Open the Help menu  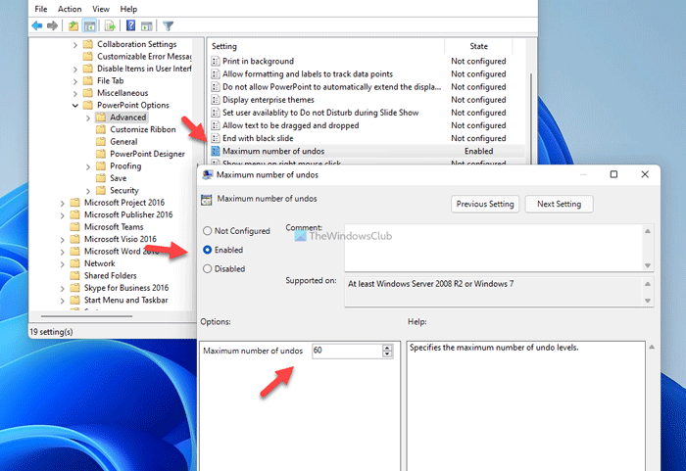point(128,9)
